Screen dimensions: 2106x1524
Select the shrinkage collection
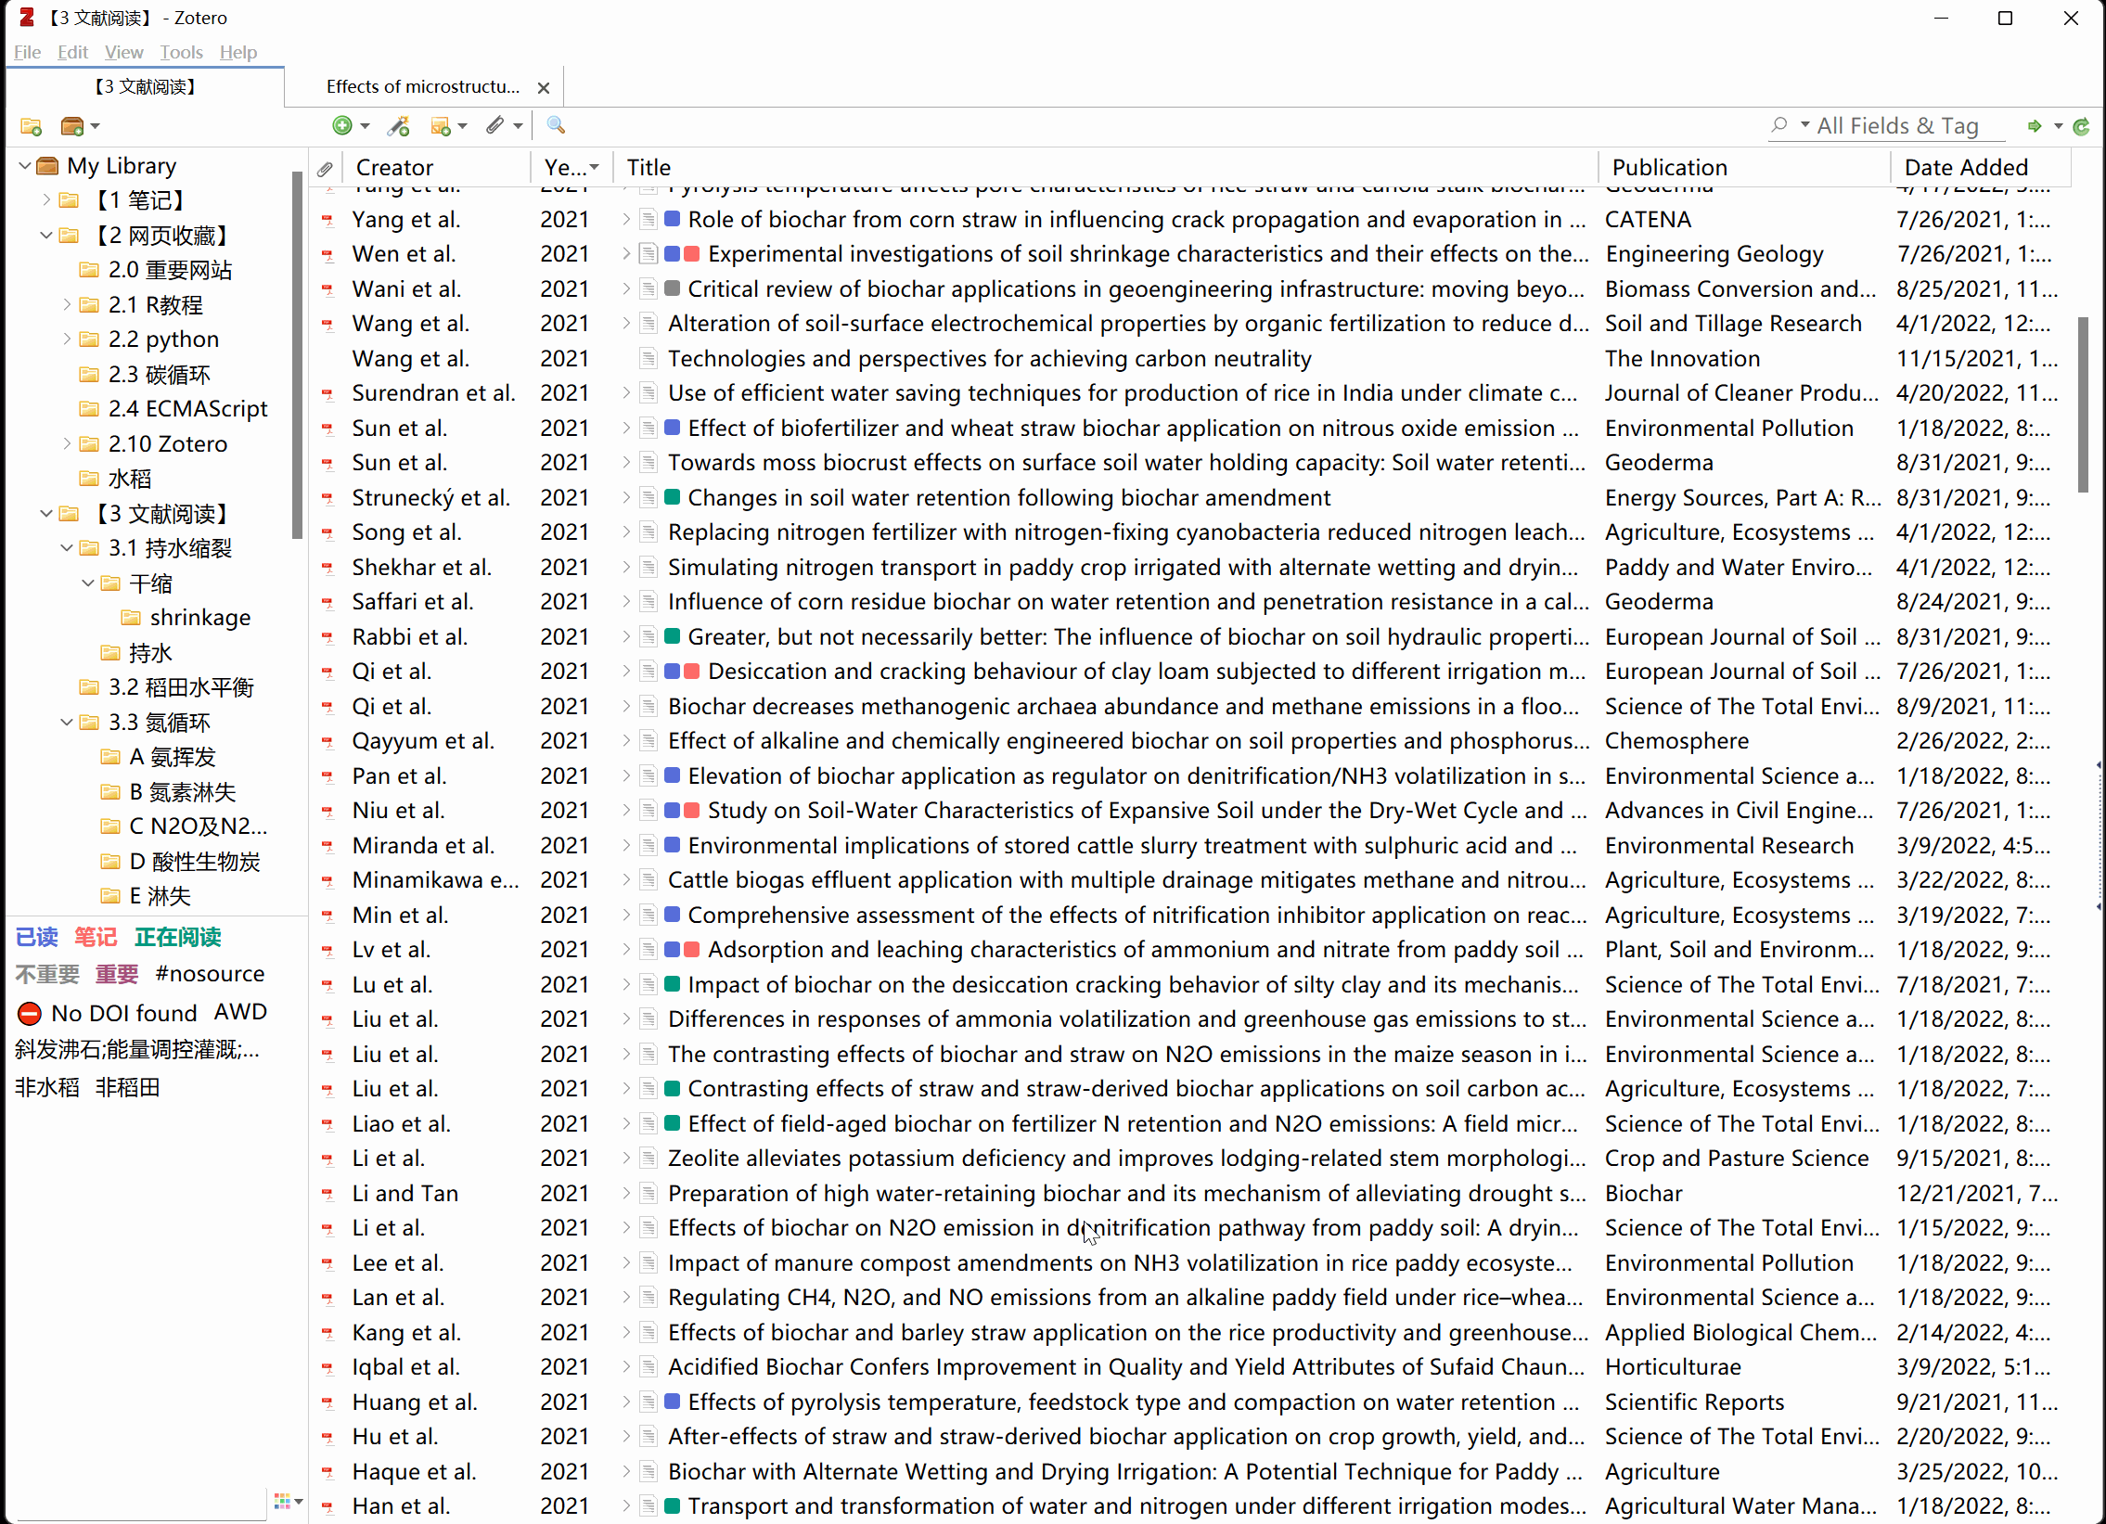199,618
